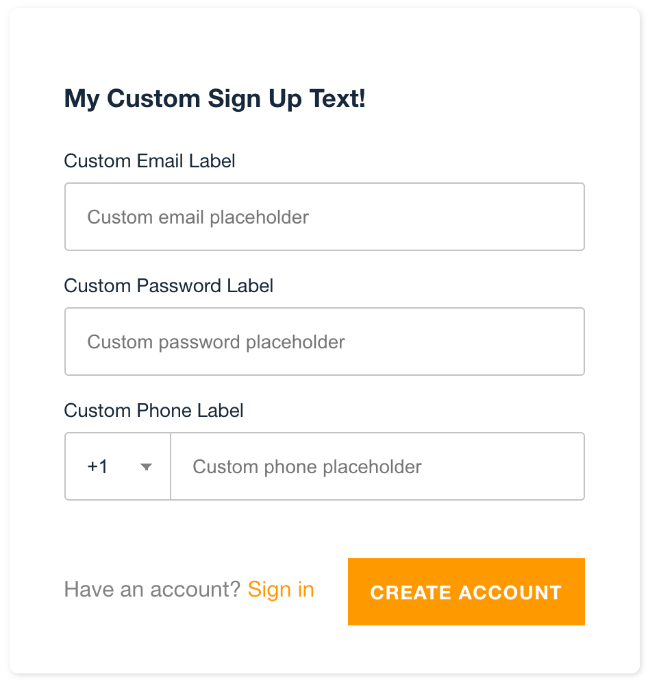Select the My Custom Sign Up Text! heading
This screenshot has width=648, height=683.
point(214,99)
